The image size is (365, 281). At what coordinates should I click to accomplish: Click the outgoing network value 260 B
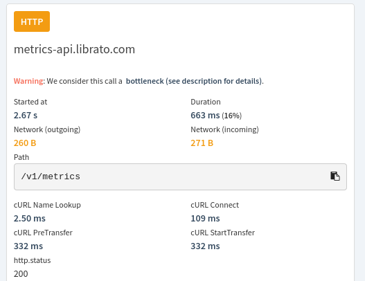pyautogui.click(x=25, y=143)
